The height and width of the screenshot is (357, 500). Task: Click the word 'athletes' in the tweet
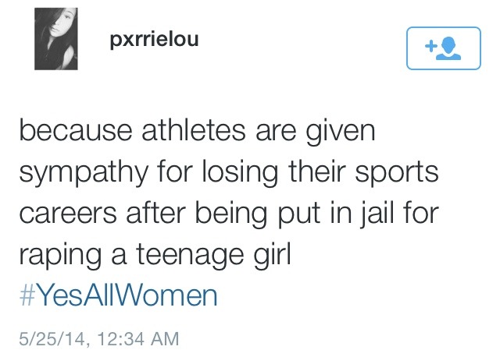click(x=194, y=130)
